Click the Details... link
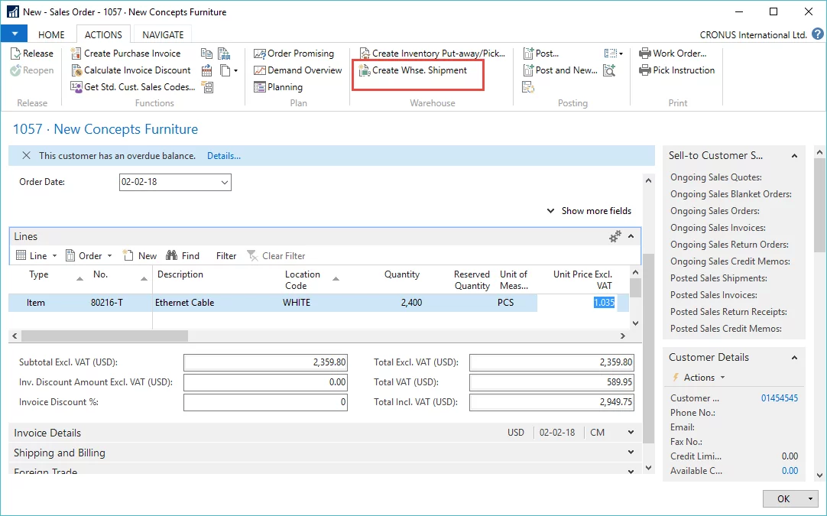827x516 pixels. coord(224,156)
